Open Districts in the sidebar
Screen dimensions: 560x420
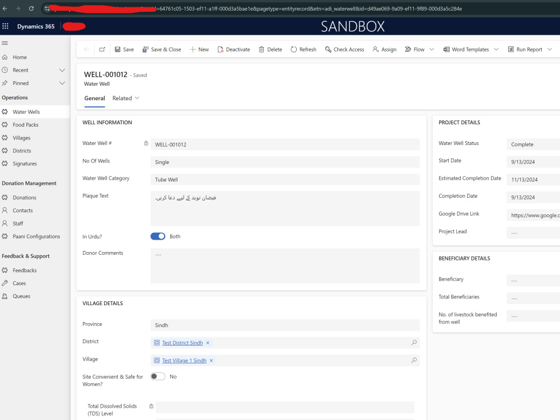tap(35, 151)
